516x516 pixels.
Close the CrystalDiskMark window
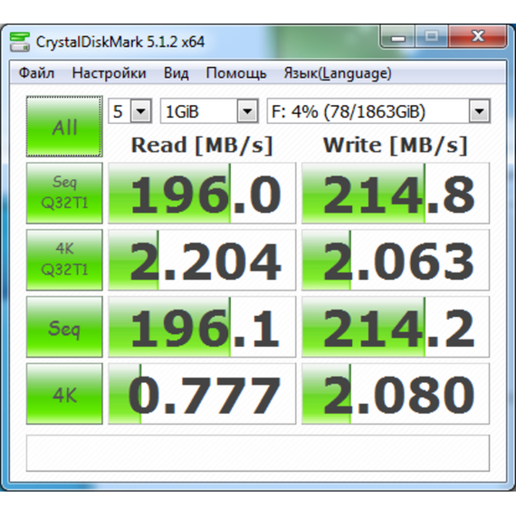[477, 37]
